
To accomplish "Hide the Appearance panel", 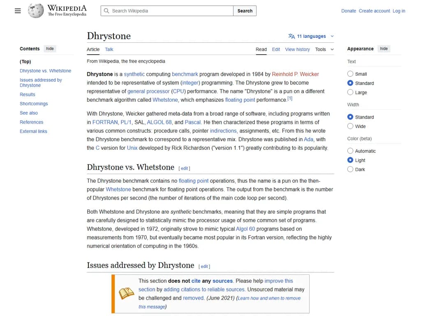I will 384,49.
